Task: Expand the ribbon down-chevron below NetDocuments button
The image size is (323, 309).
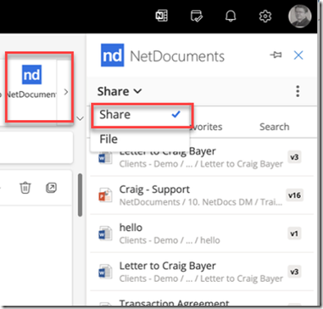Action: 80,118
